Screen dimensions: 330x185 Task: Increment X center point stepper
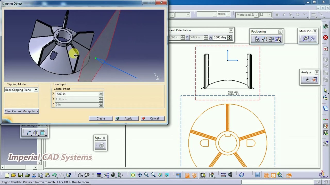101,93
